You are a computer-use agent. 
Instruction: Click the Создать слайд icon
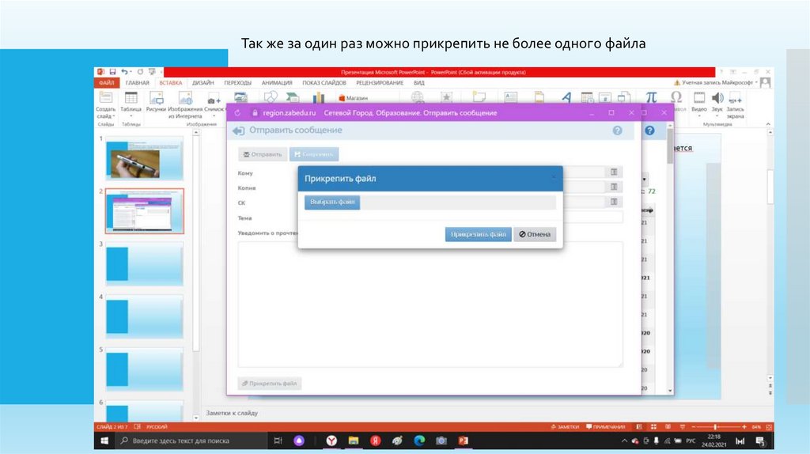click(105, 98)
